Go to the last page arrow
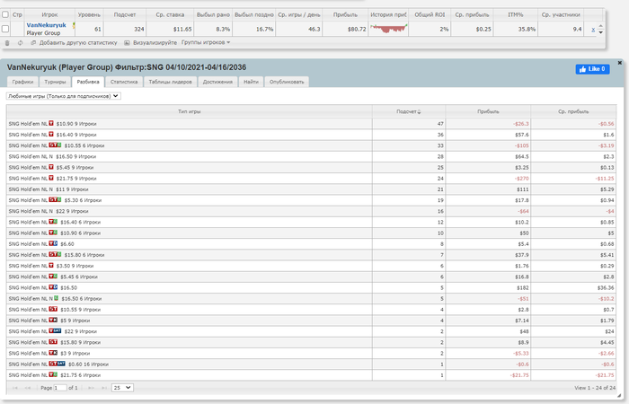Image resolution: width=629 pixels, height=404 pixels. tap(104, 388)
